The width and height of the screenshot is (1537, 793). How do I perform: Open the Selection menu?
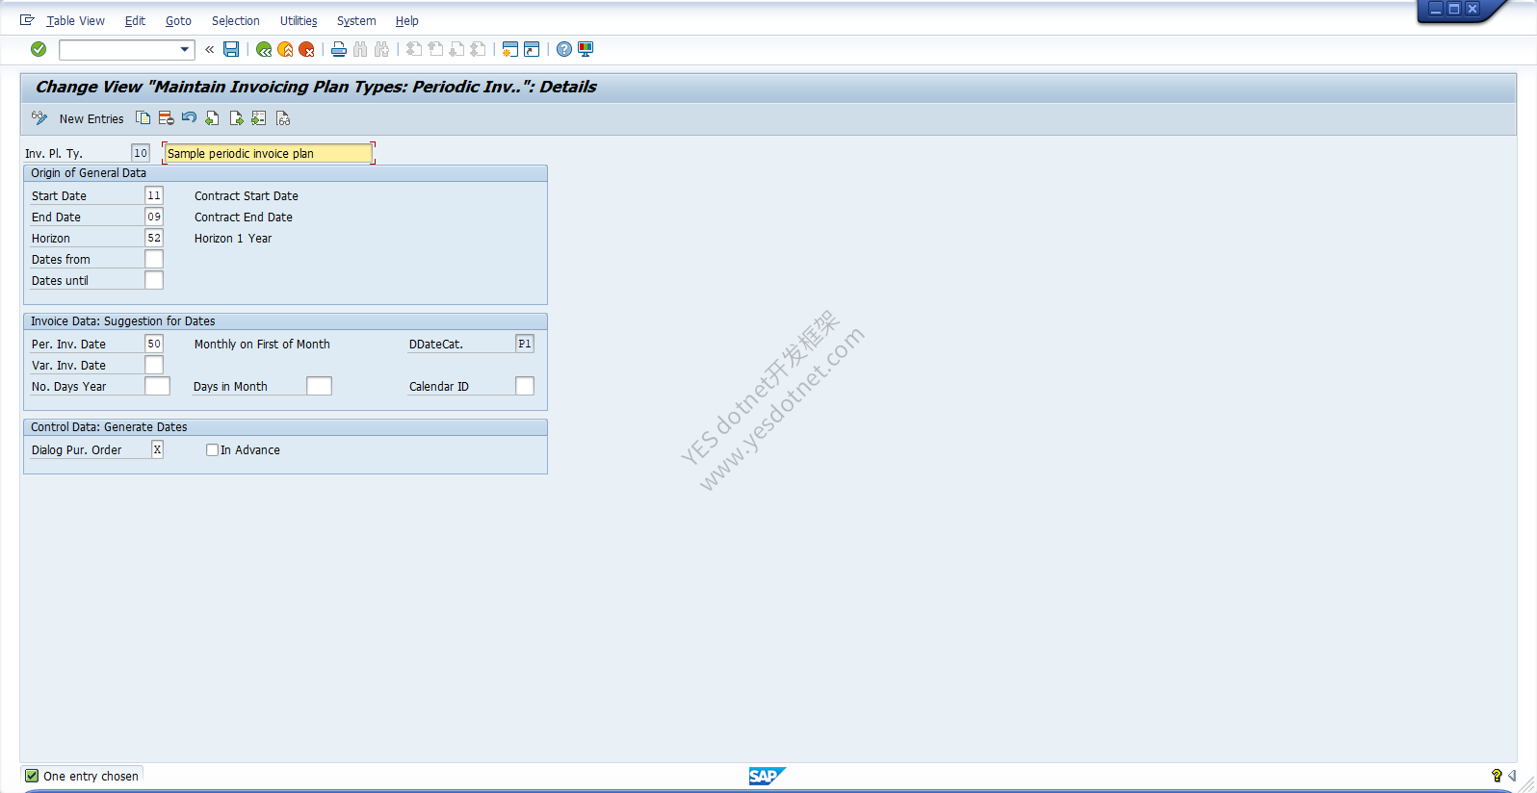[236, 20]
